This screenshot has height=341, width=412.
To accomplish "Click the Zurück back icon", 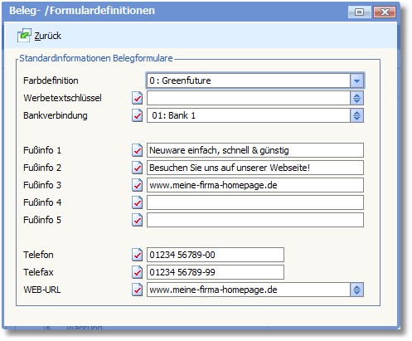I will (24, 36).
